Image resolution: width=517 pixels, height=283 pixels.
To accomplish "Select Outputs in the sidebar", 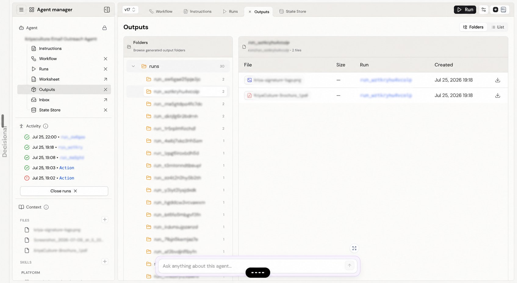I will [64, 90].
